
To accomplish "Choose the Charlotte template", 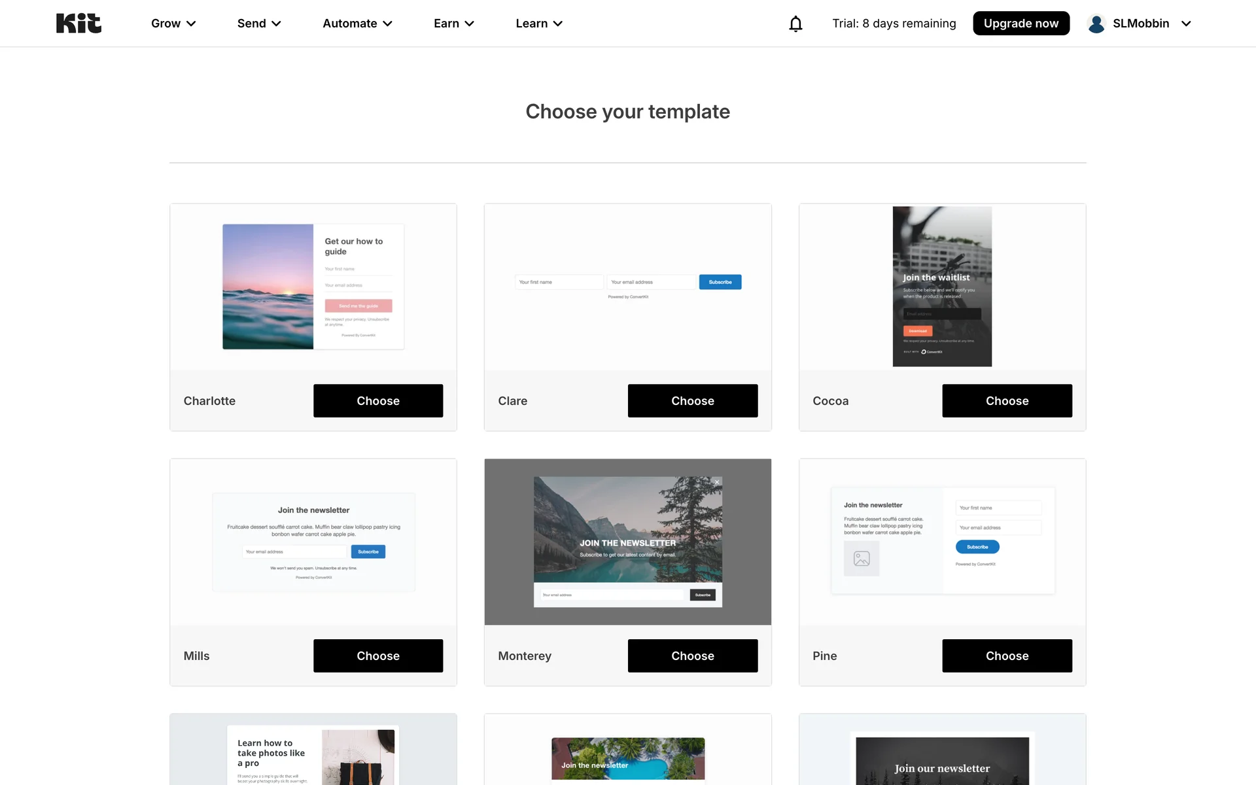I will click(x=378, y=400).
